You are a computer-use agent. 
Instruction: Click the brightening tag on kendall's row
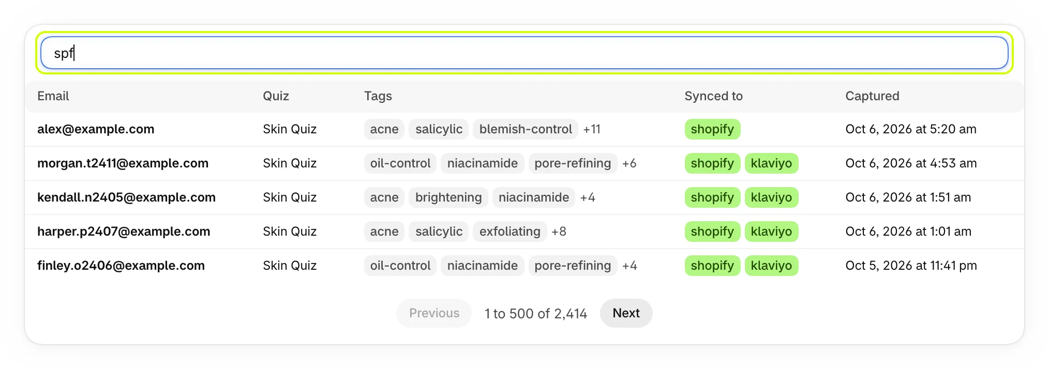448,197
